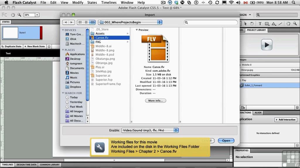This screenshot has height=168, width=300.
Task: Delete state using trash icon
Action: 49,46
